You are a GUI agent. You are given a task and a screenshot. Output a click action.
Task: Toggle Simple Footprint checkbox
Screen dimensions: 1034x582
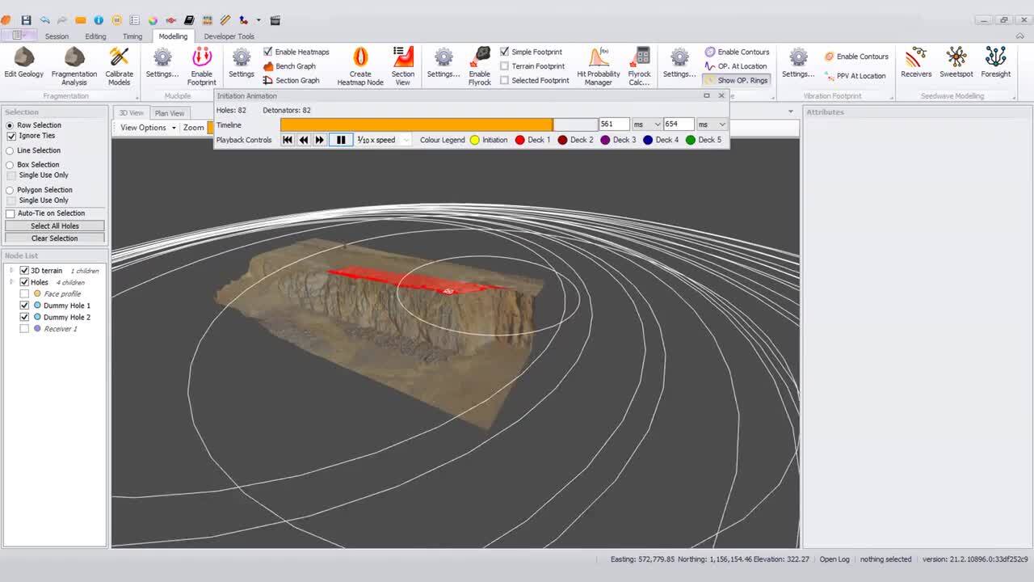504,52
